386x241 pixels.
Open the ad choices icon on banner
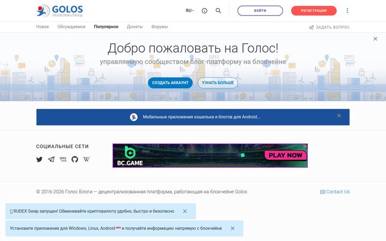[x=305, y=146]
